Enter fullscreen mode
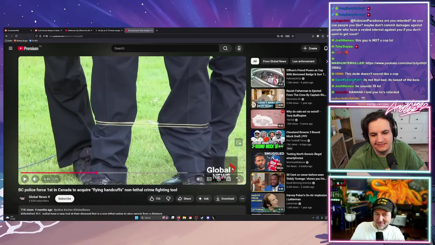Viewport: 435px width, 245px height. tap(238, 179)
